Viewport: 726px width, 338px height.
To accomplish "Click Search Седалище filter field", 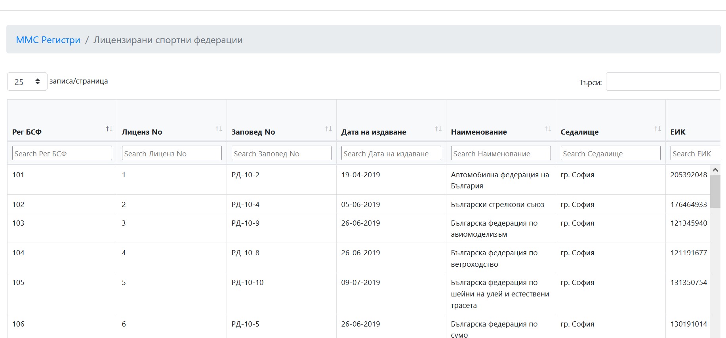I will (611, 153).
